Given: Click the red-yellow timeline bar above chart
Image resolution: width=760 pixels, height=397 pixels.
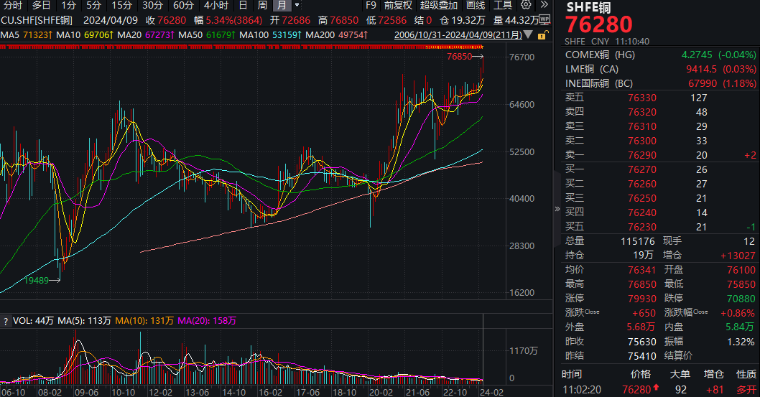Looking at the screenshot, I should 241,47.
